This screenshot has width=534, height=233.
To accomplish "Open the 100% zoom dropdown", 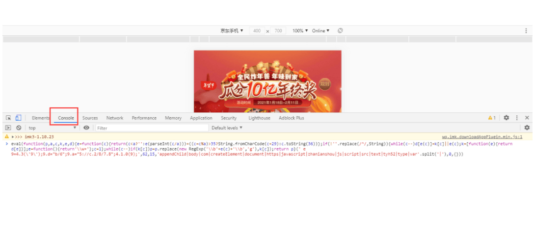I will click(x=300, y=30).
